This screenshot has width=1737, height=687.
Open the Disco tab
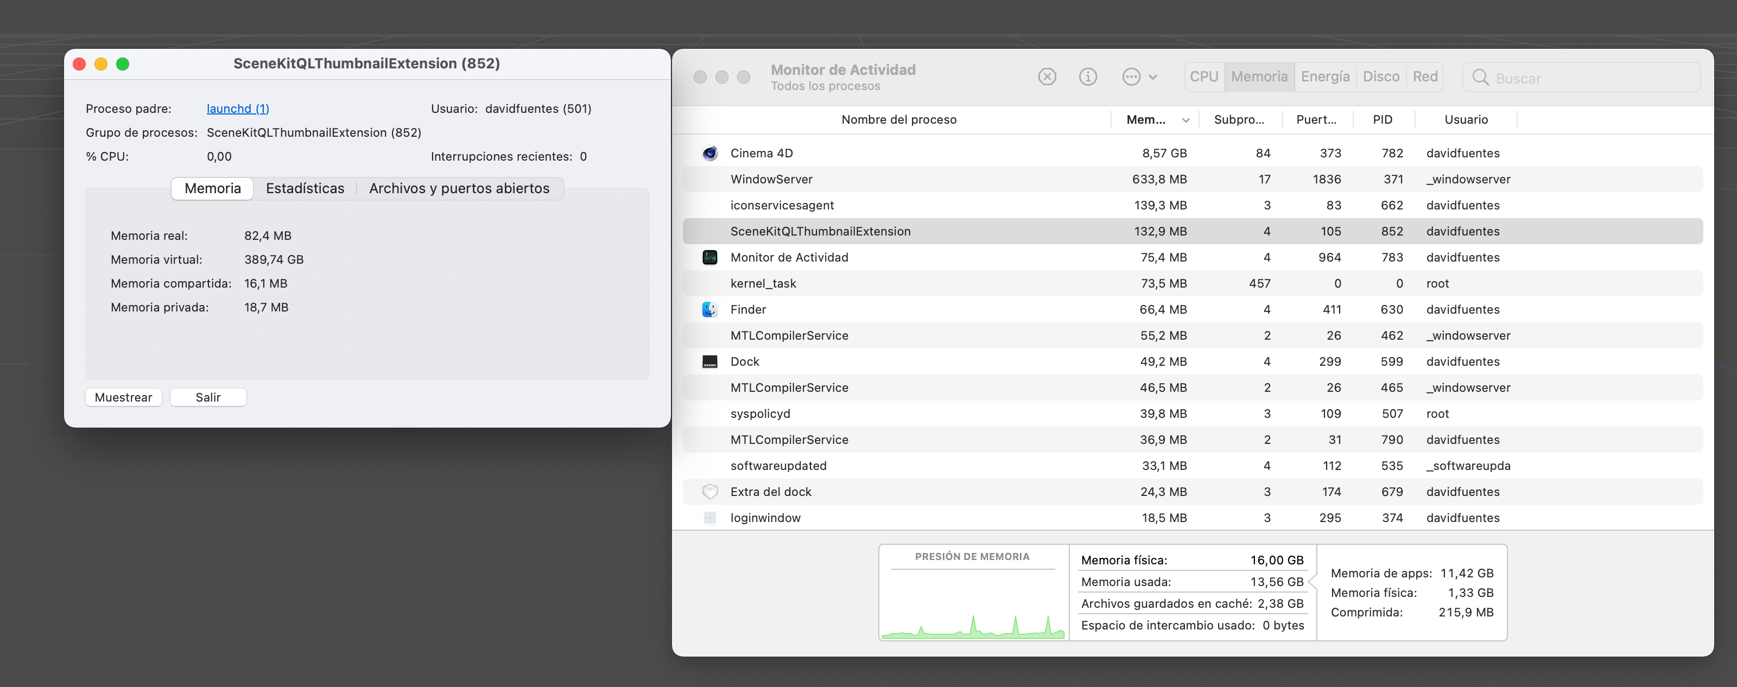[x=1381, y=77]
